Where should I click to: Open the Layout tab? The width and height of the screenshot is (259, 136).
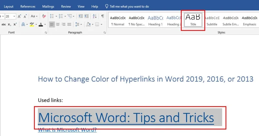[9, 6]
